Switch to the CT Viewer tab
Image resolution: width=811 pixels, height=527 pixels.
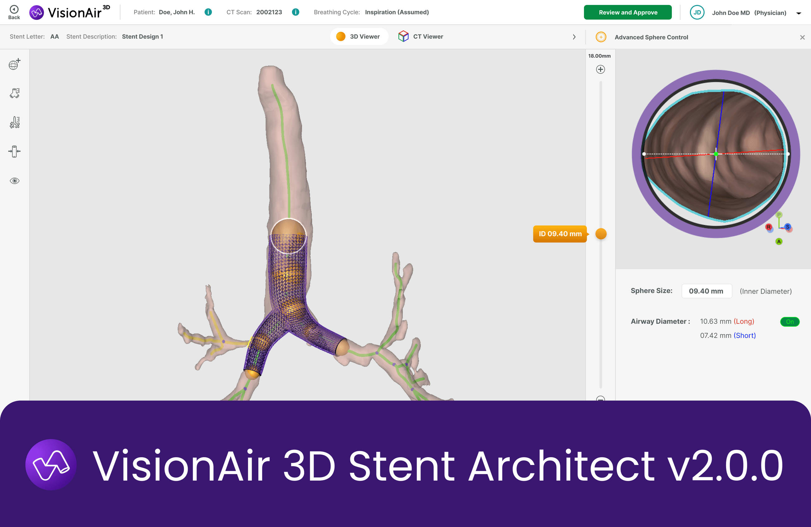point(420,36)
